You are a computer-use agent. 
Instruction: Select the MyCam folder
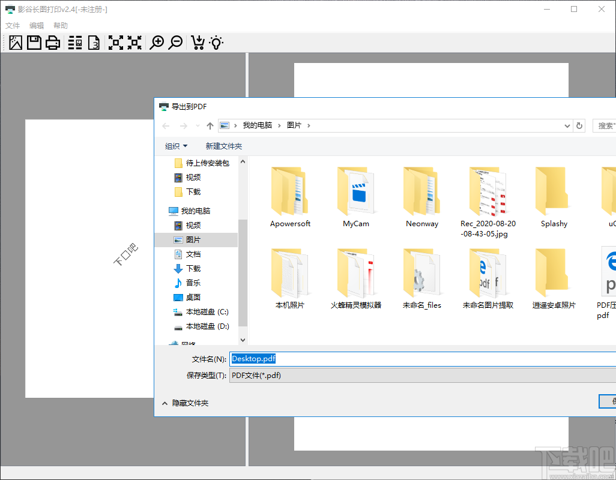[x=356, y=197]
